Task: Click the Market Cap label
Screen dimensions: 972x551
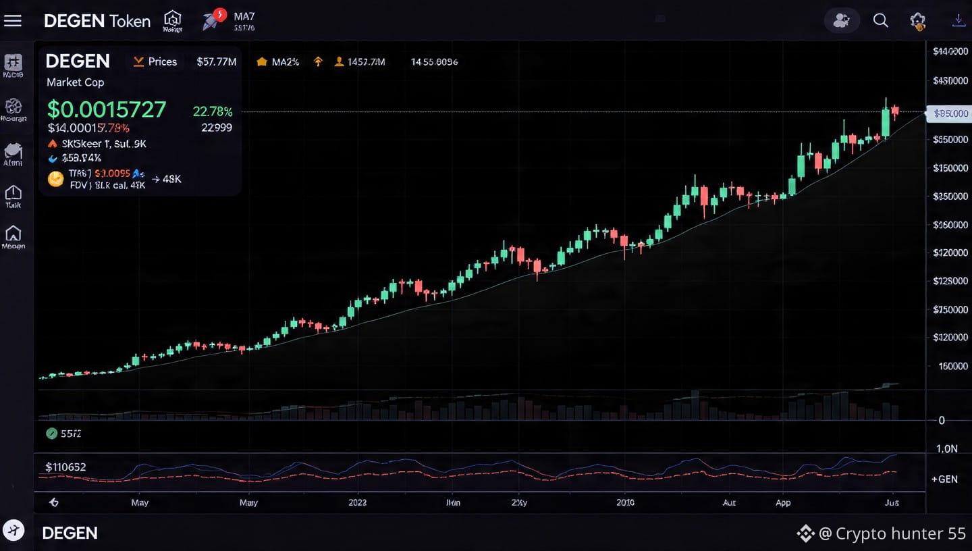Action: coord(76,82)
